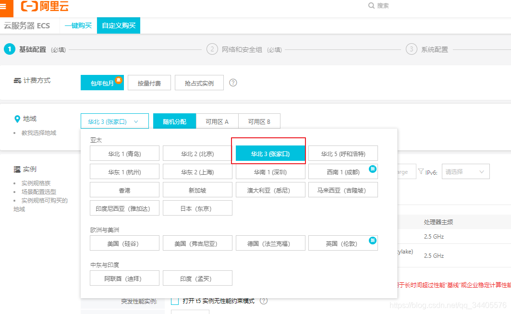Click the step 1 circle for 基础配置

coord(10,49)
